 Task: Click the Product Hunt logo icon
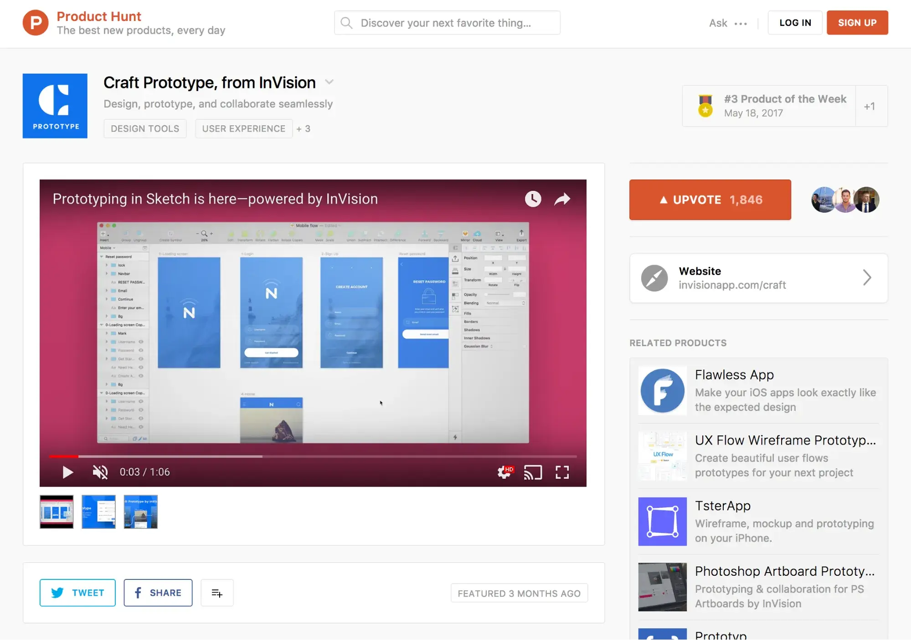coord(36,23)
